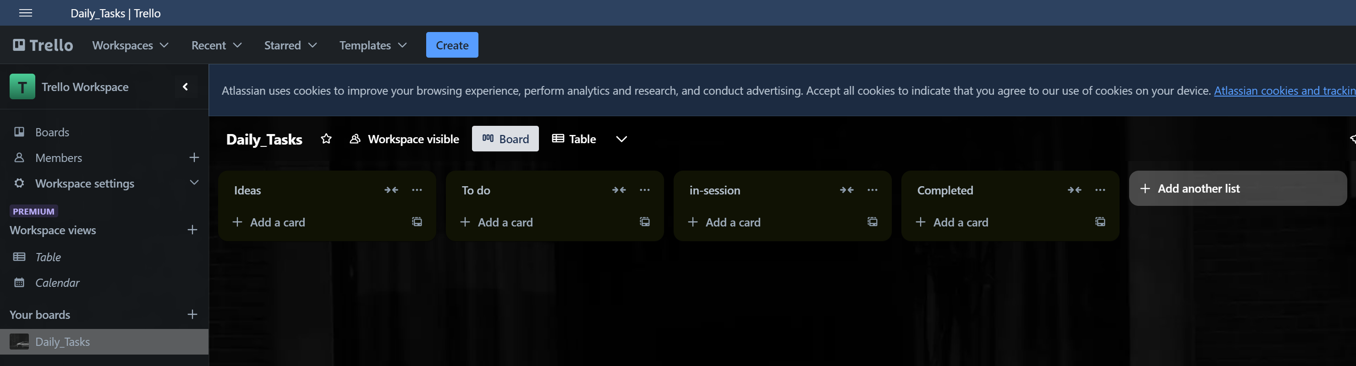Create To do card from template icon
Image resolution: width=1356 pixels, height=366 pixels.
(x=645, y=222)
